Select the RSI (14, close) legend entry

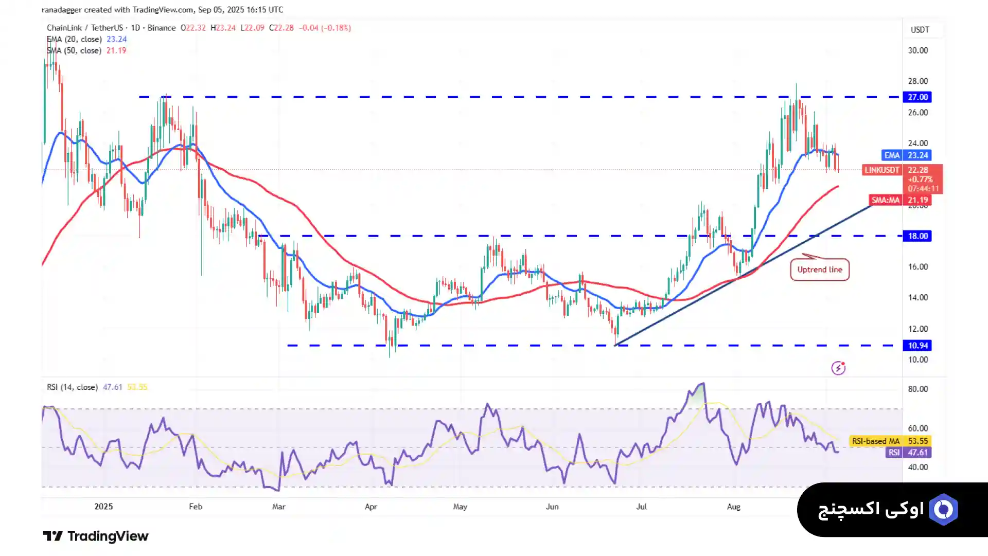click(x=72, y=387)
